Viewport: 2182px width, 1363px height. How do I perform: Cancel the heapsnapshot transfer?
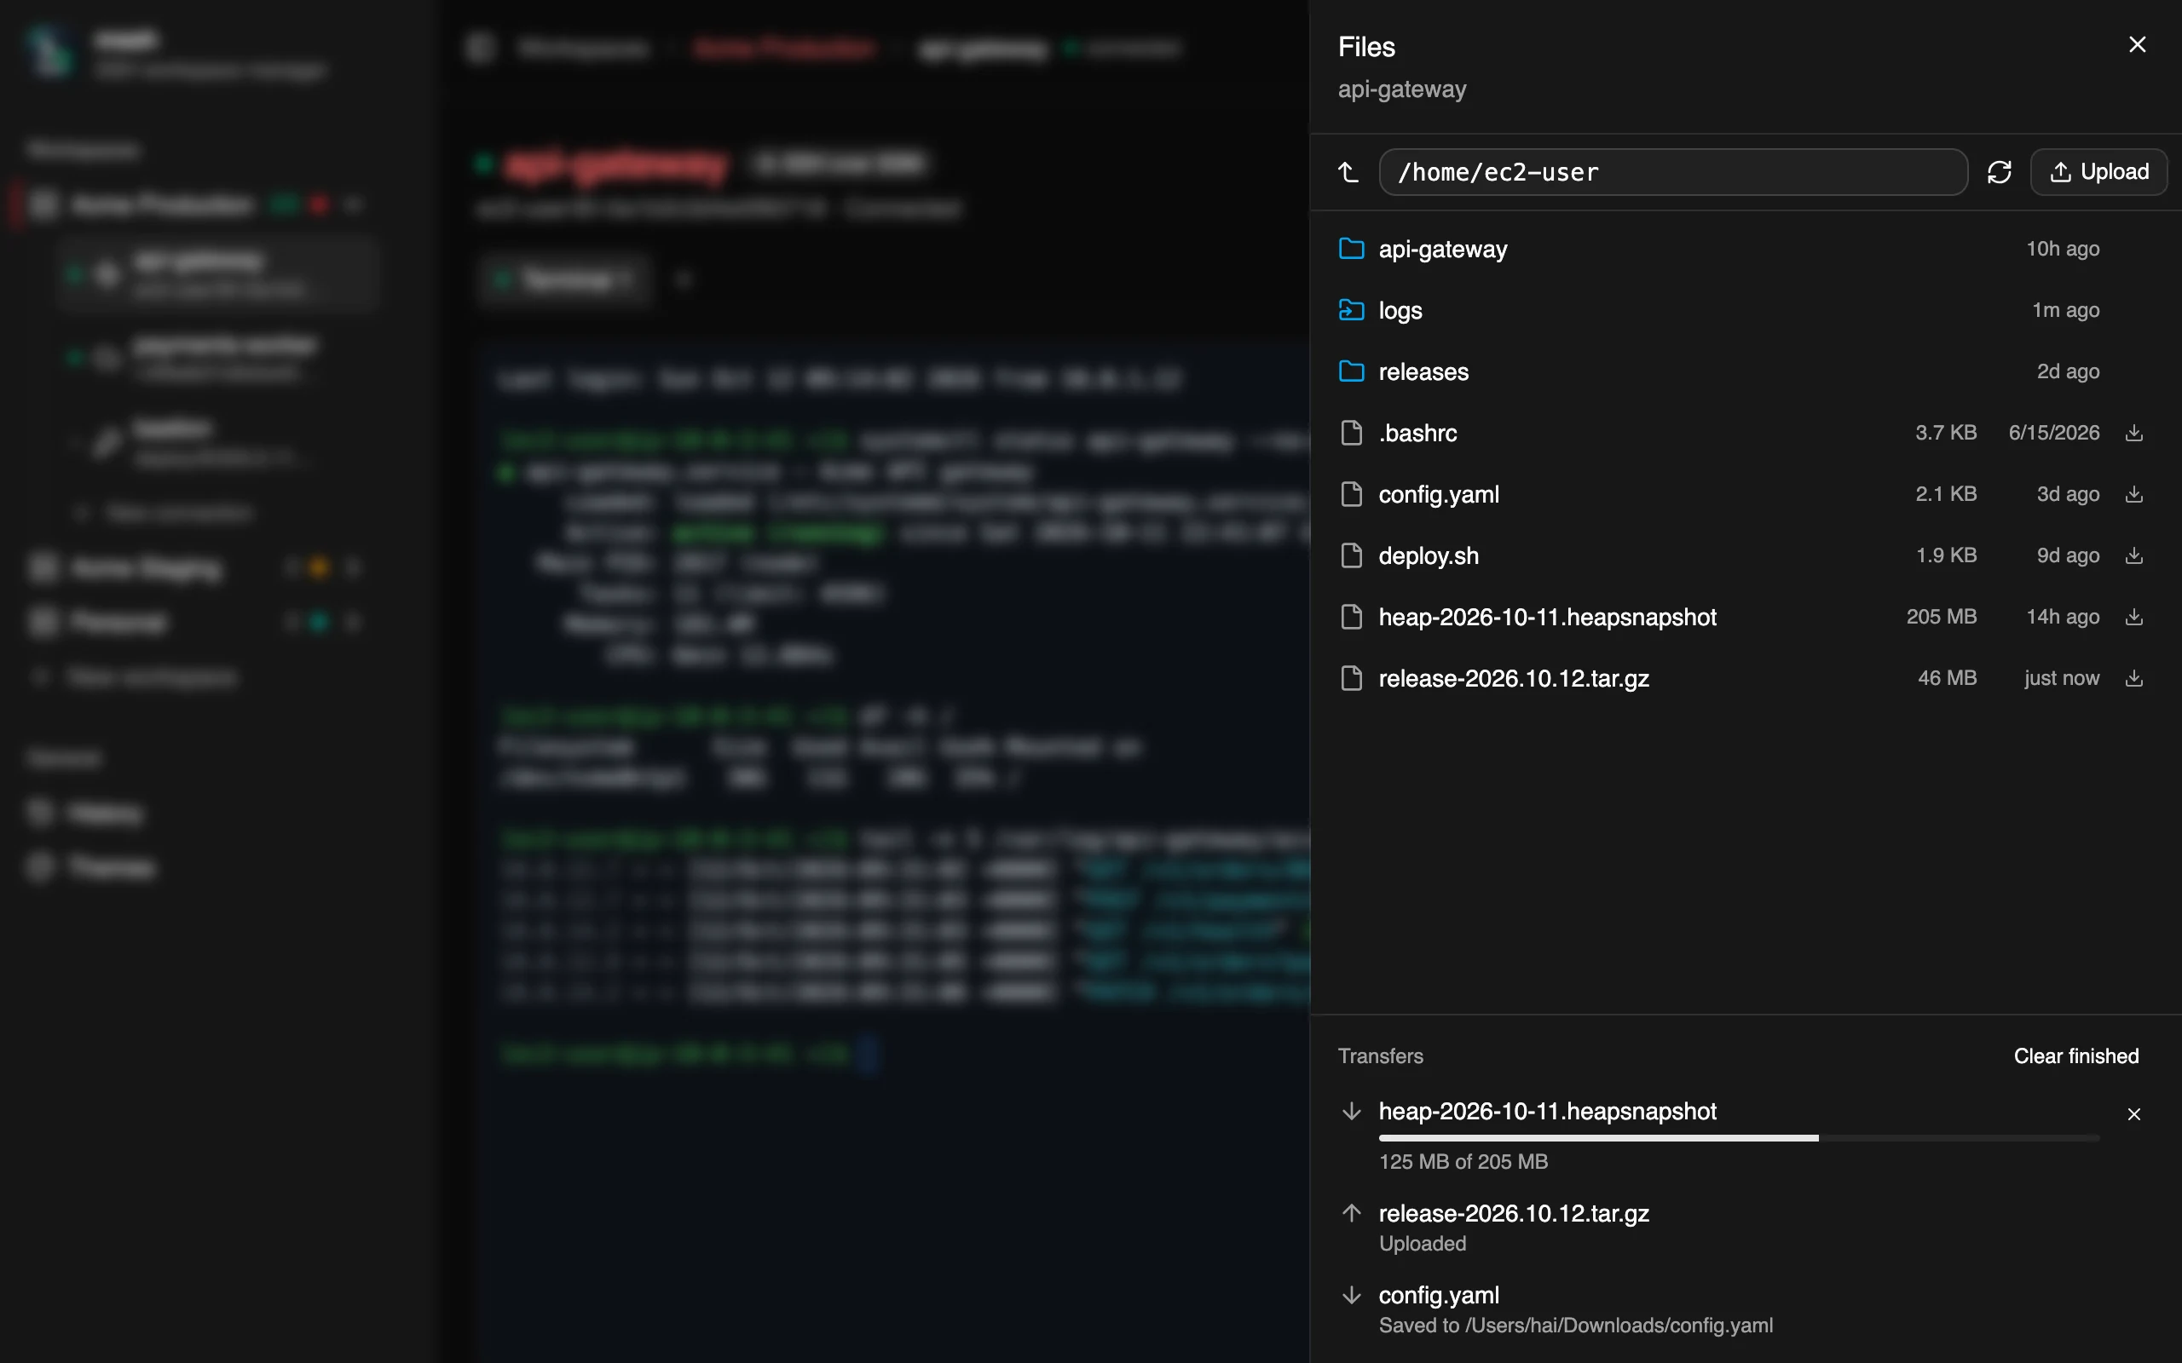pos(2133,1114)
